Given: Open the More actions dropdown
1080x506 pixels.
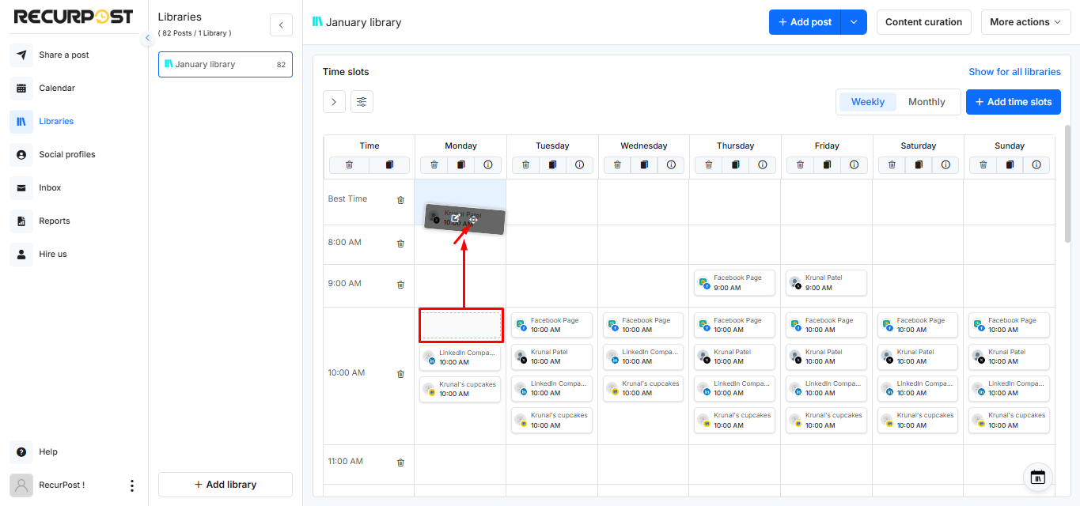Looking at the screenshot, I should [x=1025, y=22].
